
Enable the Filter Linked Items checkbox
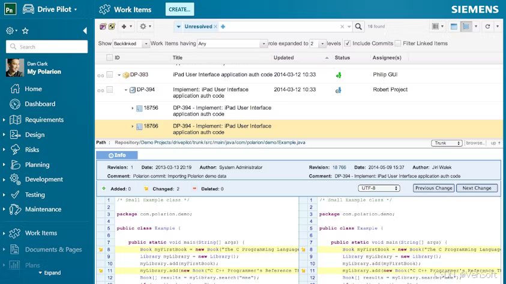pyautogui.click(x=398, y=43)
